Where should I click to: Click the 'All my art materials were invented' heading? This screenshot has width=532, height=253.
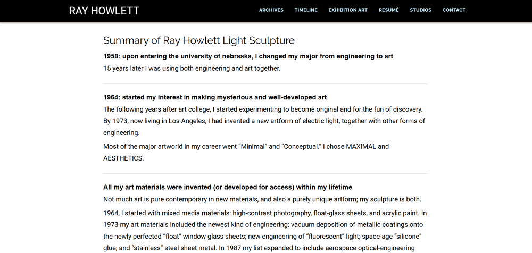[228, 187]
